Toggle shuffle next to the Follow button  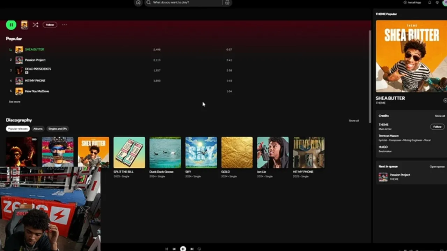click(35, 25)
